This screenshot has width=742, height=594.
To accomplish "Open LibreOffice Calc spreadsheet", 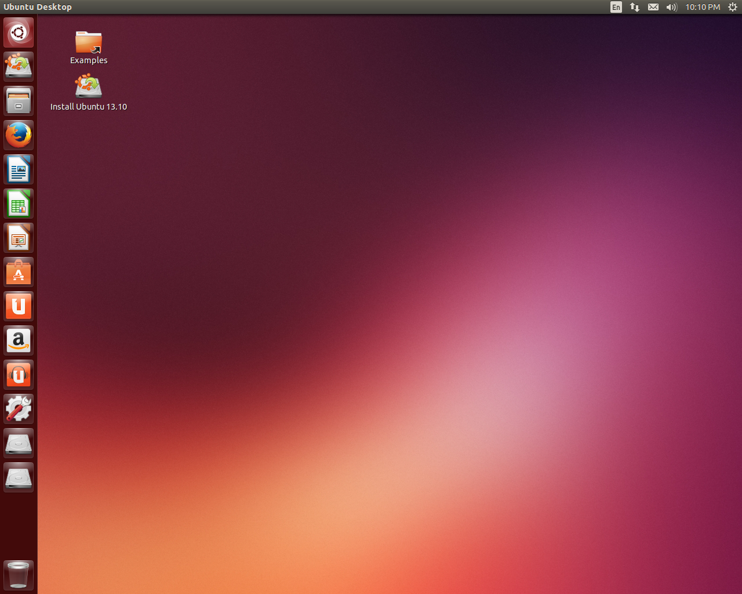I will (19, 204).
